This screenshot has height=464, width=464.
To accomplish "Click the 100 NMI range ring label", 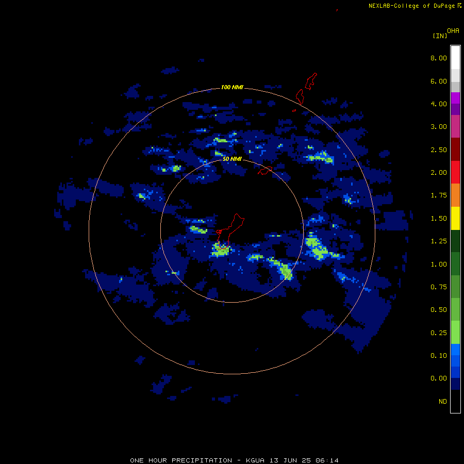I will click(x=232, y=87).
